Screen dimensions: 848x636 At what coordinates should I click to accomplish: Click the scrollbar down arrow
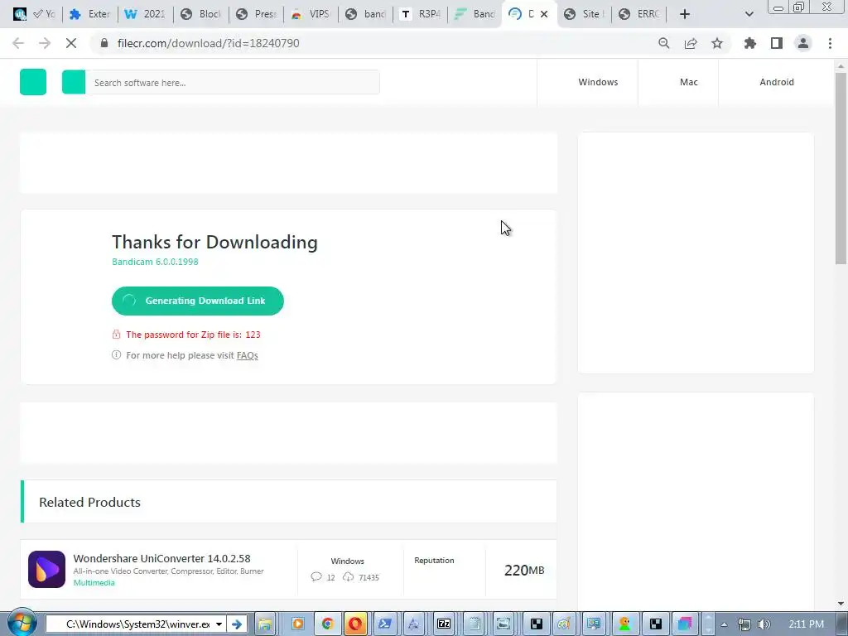coord(841,604)
